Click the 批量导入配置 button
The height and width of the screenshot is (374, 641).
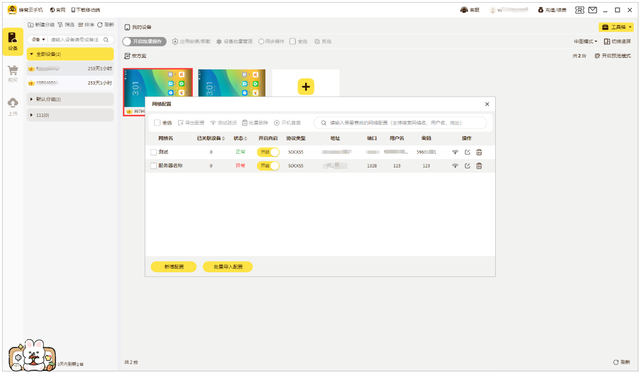pos(228,267)
